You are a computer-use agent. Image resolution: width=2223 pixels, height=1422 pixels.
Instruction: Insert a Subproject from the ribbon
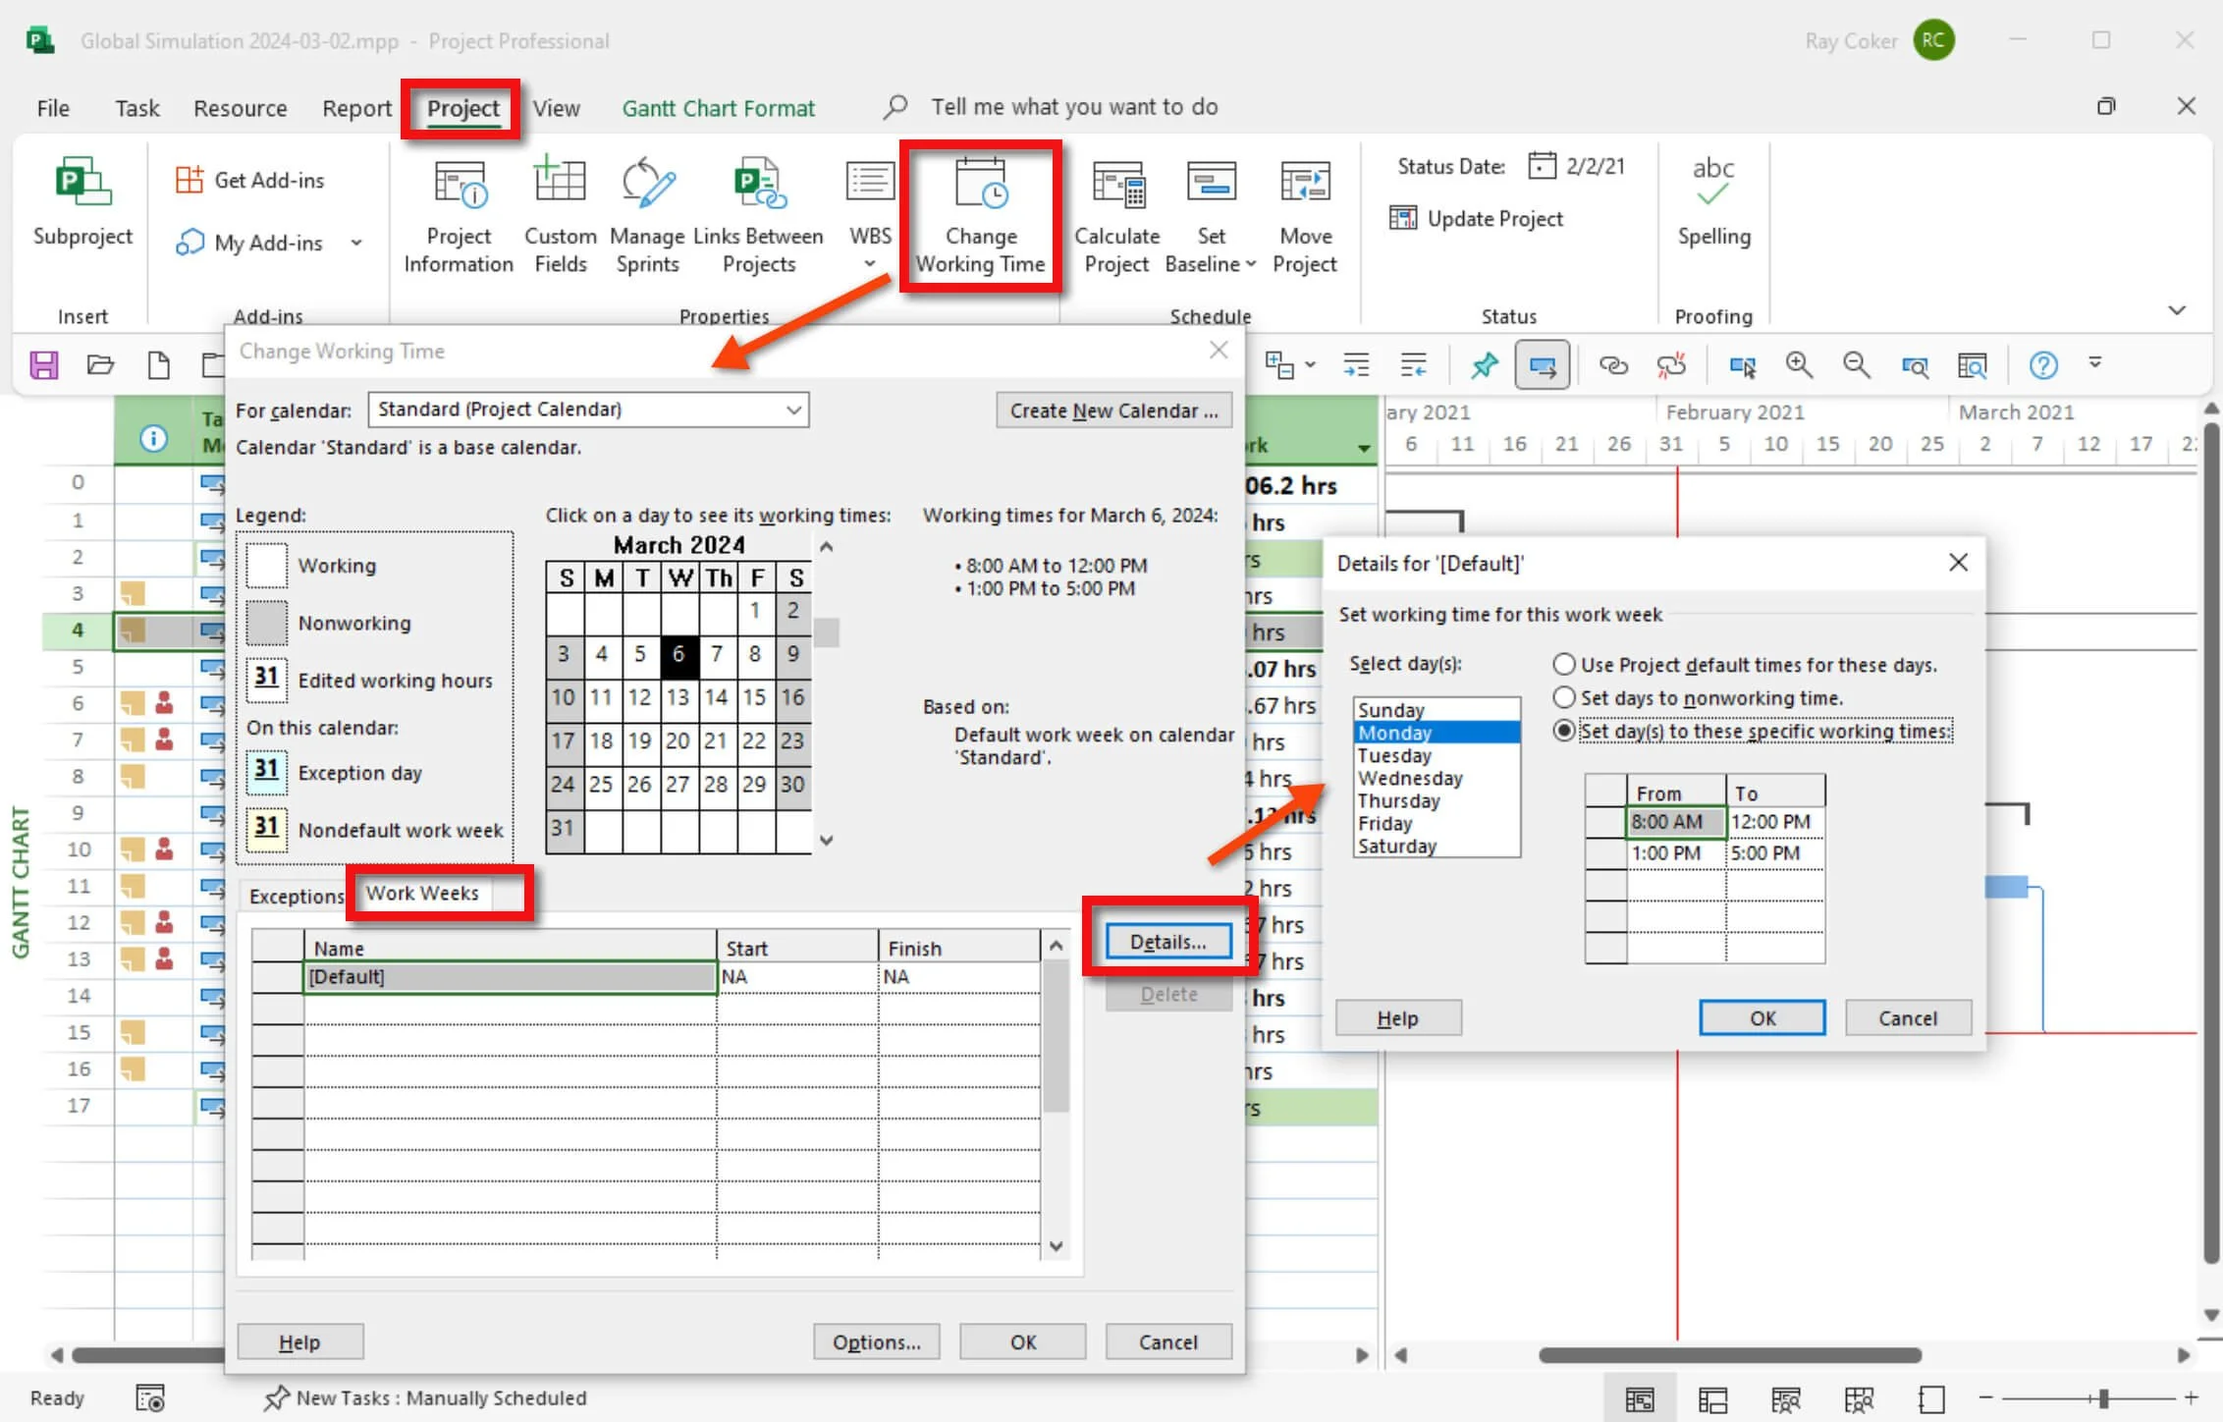tap(82, 203)
